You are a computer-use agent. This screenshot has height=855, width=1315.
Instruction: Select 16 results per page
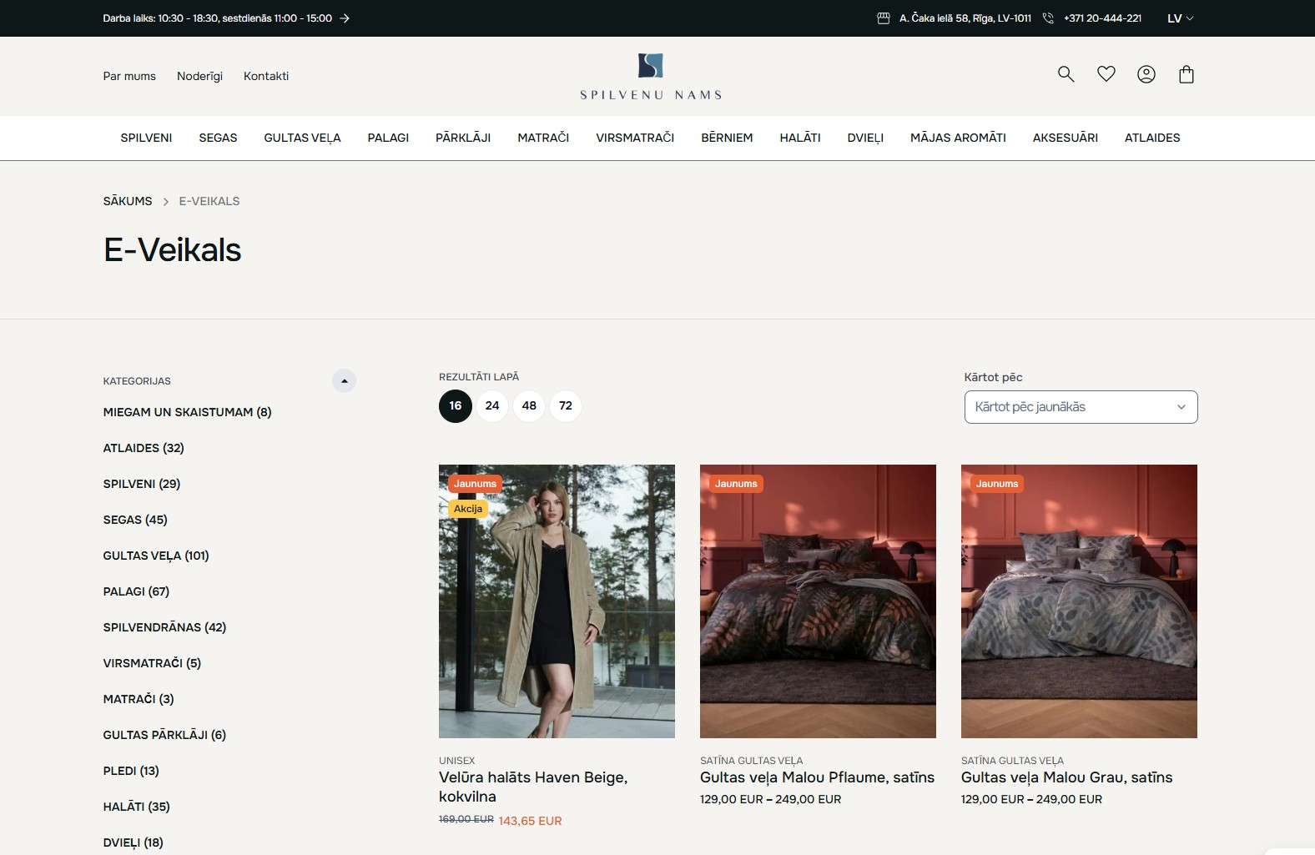pos(456,406)
